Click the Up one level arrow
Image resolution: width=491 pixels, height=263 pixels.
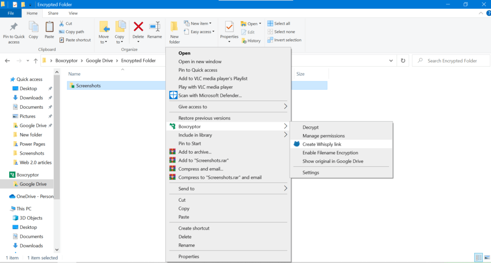[x=35, y=61]
